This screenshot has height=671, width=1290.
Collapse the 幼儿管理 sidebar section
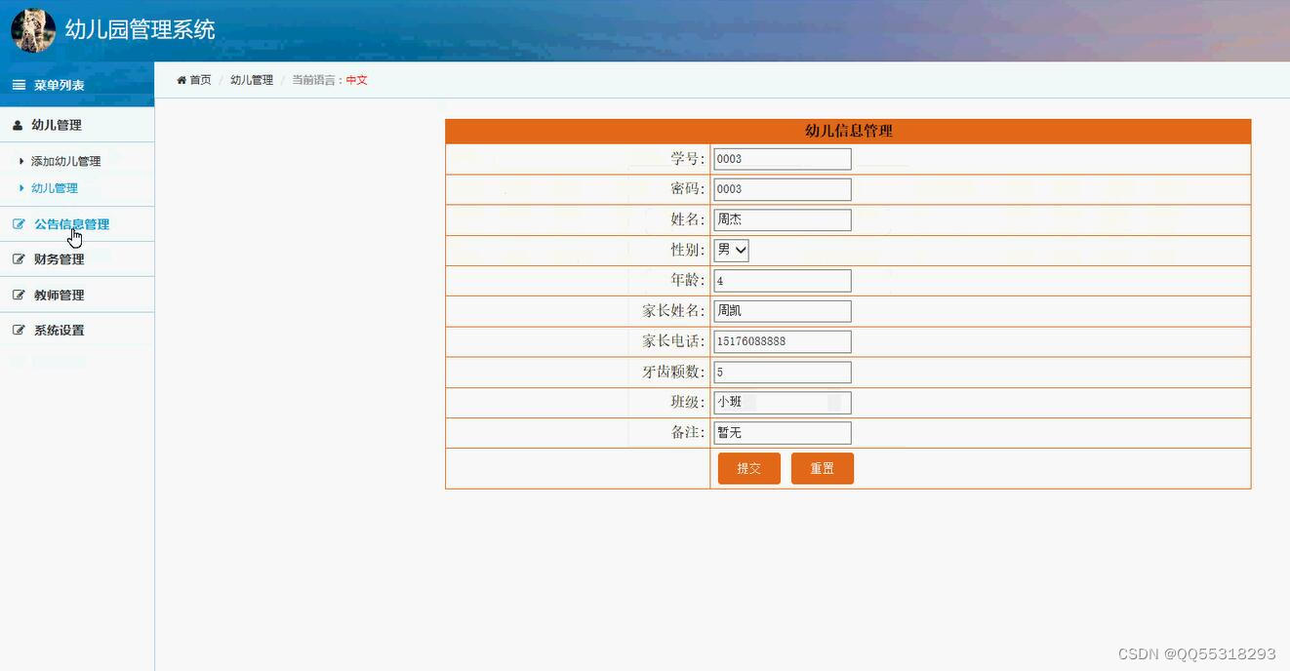[x=77, y=125]
